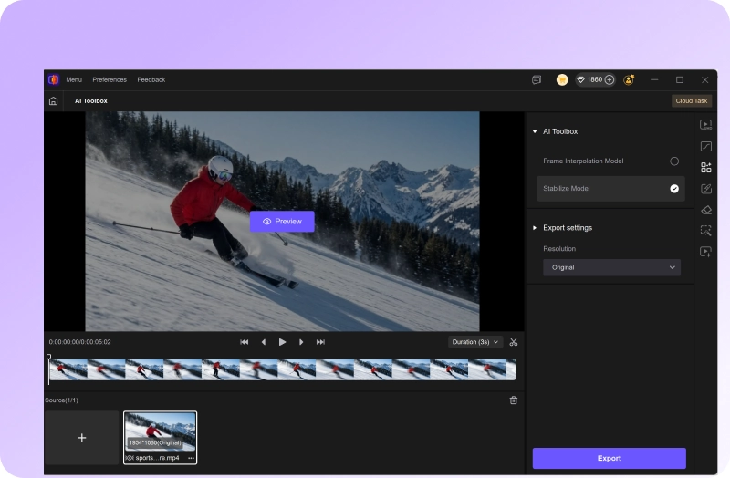Click the Resolution label
730x478 pixels.
pyautogui.click(x=559, y=249)
